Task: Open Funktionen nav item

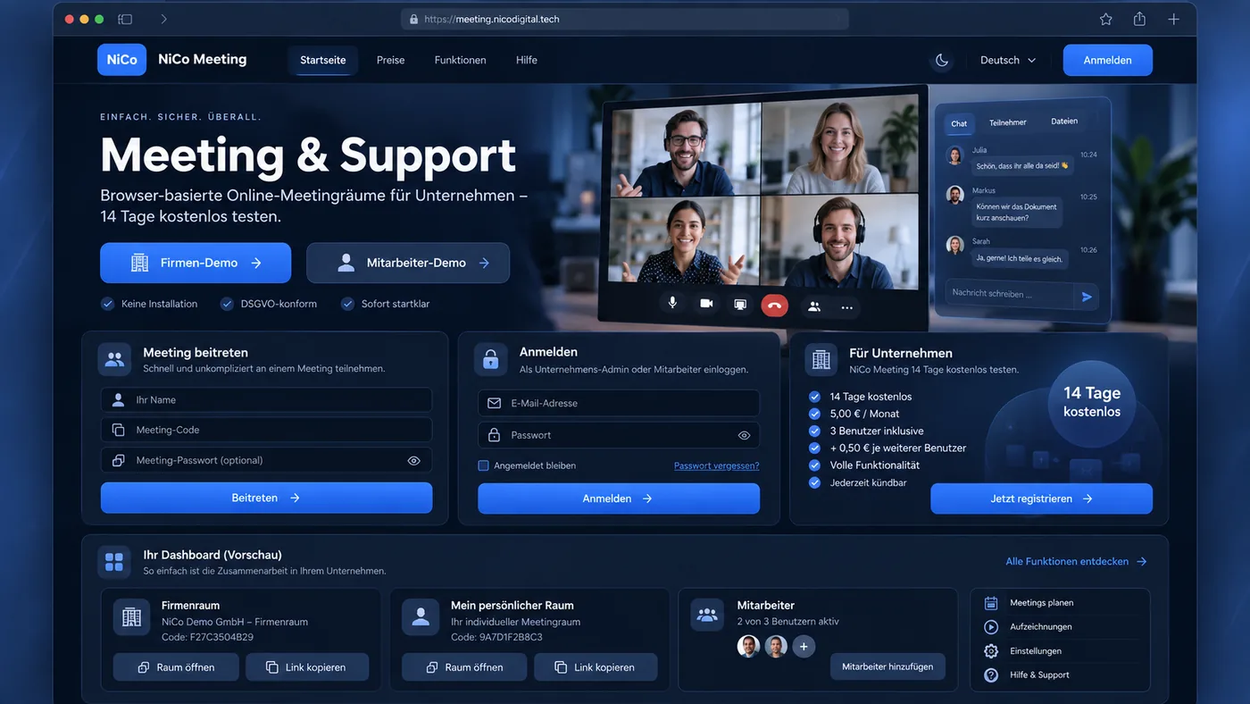Action: point(461,61)
